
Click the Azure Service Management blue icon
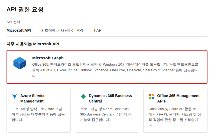click(x=15, y=96)
